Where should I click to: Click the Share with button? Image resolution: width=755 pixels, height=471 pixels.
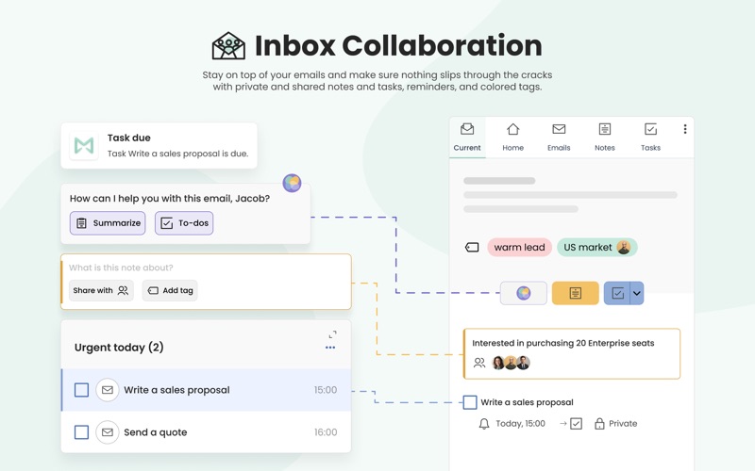[101, 290]
